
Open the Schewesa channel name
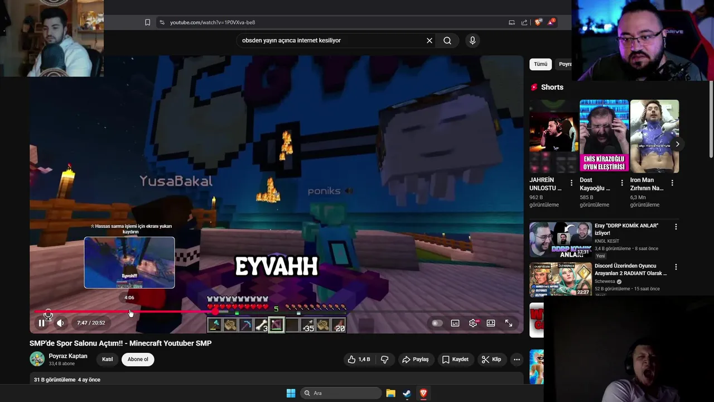pos(605,281)
